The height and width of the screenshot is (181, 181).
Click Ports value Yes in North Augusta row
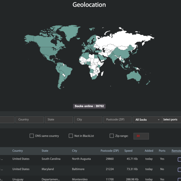[x=162, y=159]
